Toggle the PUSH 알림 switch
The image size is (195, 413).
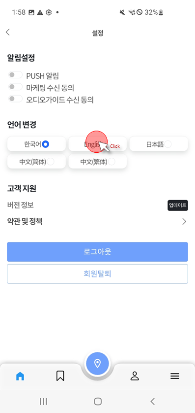pyautogui.click(x=15, y=75)
